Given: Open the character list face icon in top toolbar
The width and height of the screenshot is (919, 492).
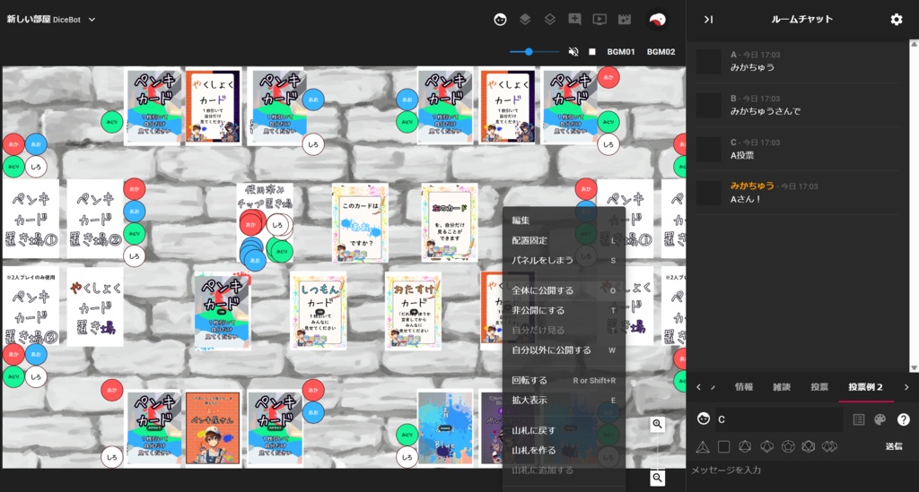Looking at the screenshot, I should pyautogui.click(x=500, y=20).
